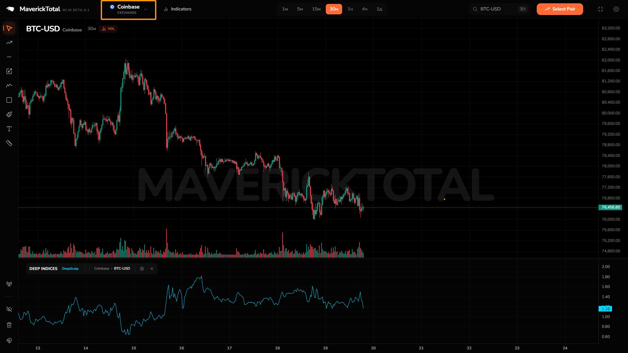Click the BTC-USD chart title
Viewport: 628px width, 353px height.
click(x=43, y=29)
